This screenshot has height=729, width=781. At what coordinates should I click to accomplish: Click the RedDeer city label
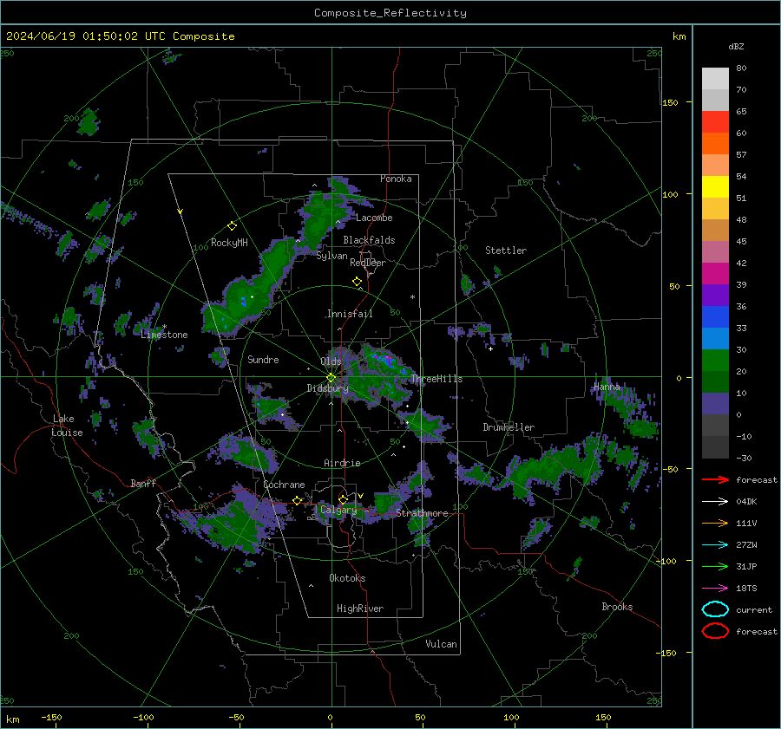click(368, 263)
